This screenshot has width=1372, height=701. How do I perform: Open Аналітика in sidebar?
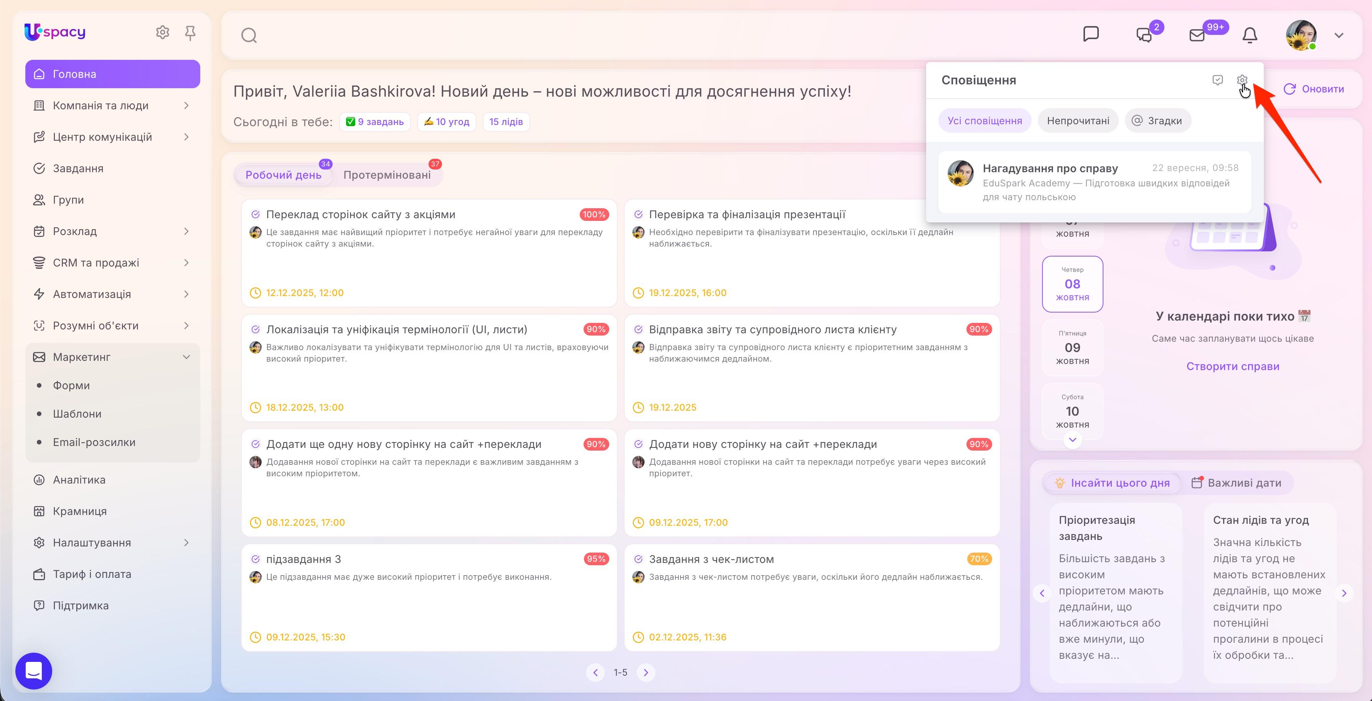(112, 480)
